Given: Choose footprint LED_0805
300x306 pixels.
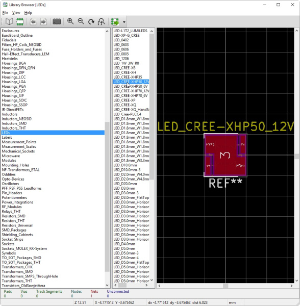Looking at the screenshot, I should pyautogui.click(x=121, y=54).
